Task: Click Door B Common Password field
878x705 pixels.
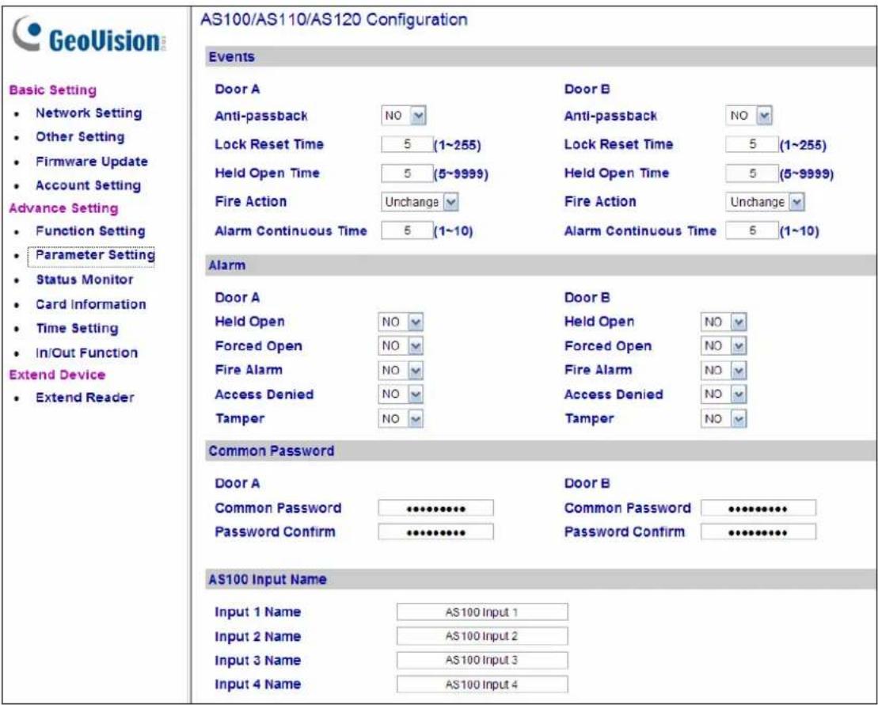Action: click(x=758, y=509)
